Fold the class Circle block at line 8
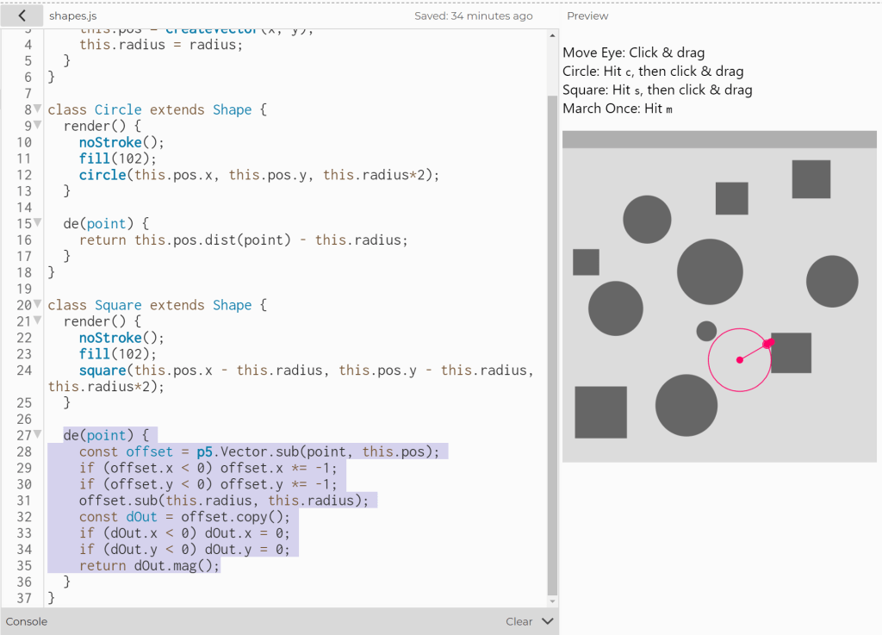Viewport: 882px width, 635px height. click(x=37, y=110)
